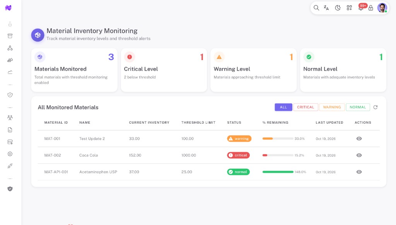396x225 pixels.
Task: Open the Warning Level summary card title
Action: [x=232, y=69]
